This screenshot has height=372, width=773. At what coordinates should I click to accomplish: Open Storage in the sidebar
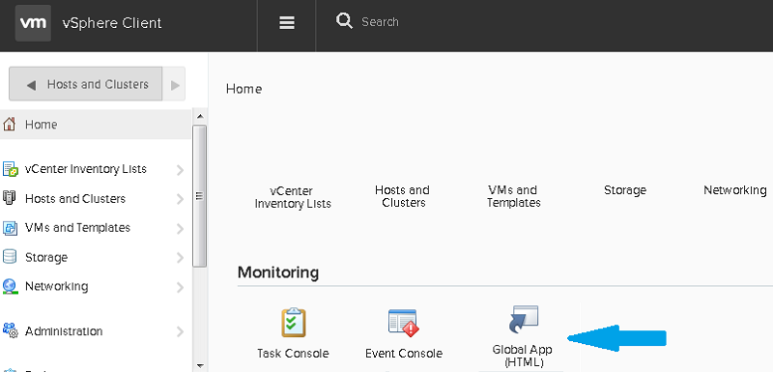click(46, 257)
